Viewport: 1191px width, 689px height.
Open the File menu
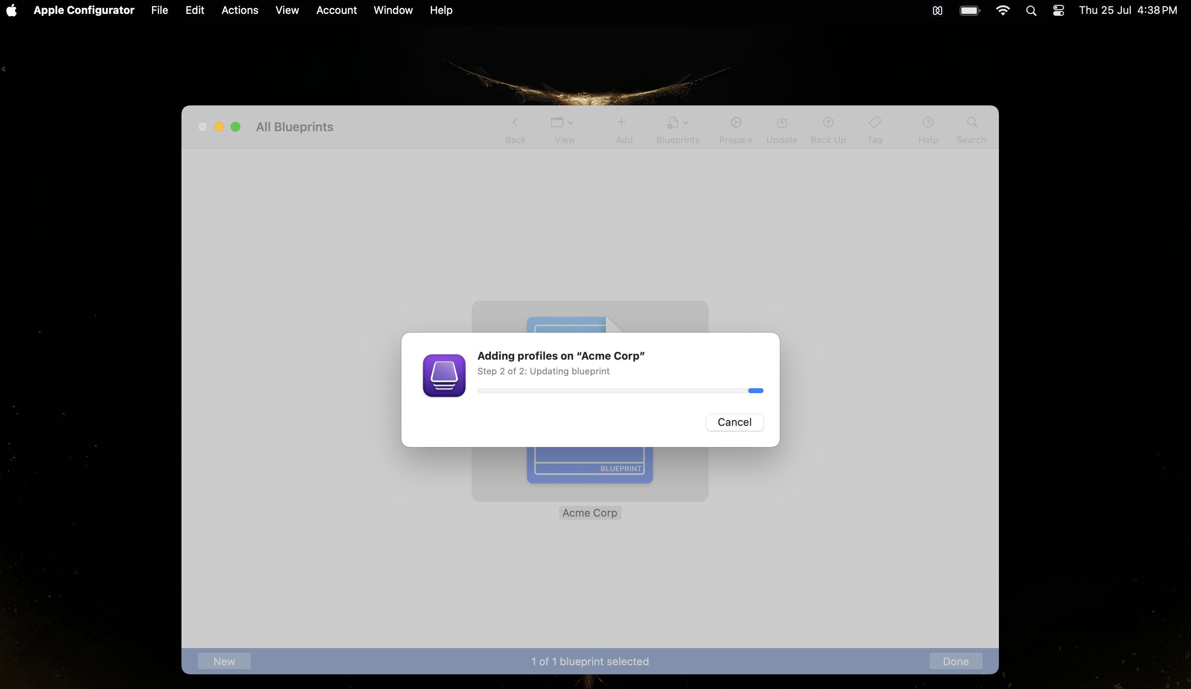point(160,10)
